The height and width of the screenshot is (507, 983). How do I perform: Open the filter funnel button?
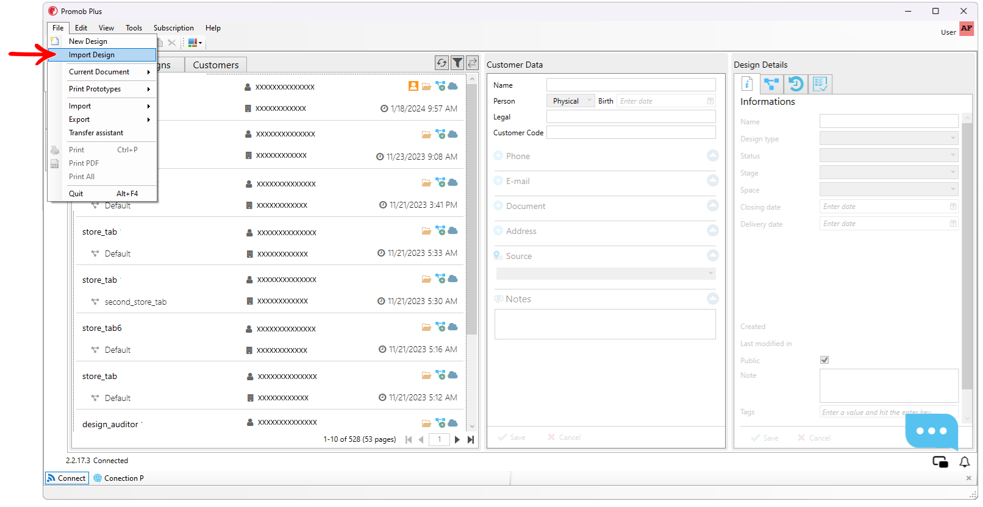(457, 63)
